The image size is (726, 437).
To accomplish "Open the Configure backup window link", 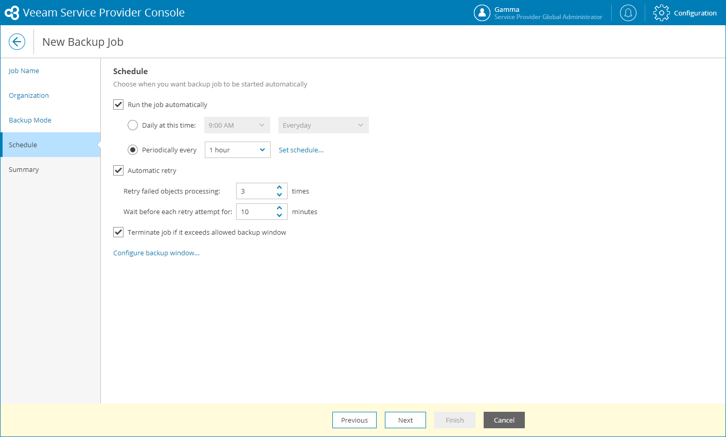I will [x=156, y=253].
